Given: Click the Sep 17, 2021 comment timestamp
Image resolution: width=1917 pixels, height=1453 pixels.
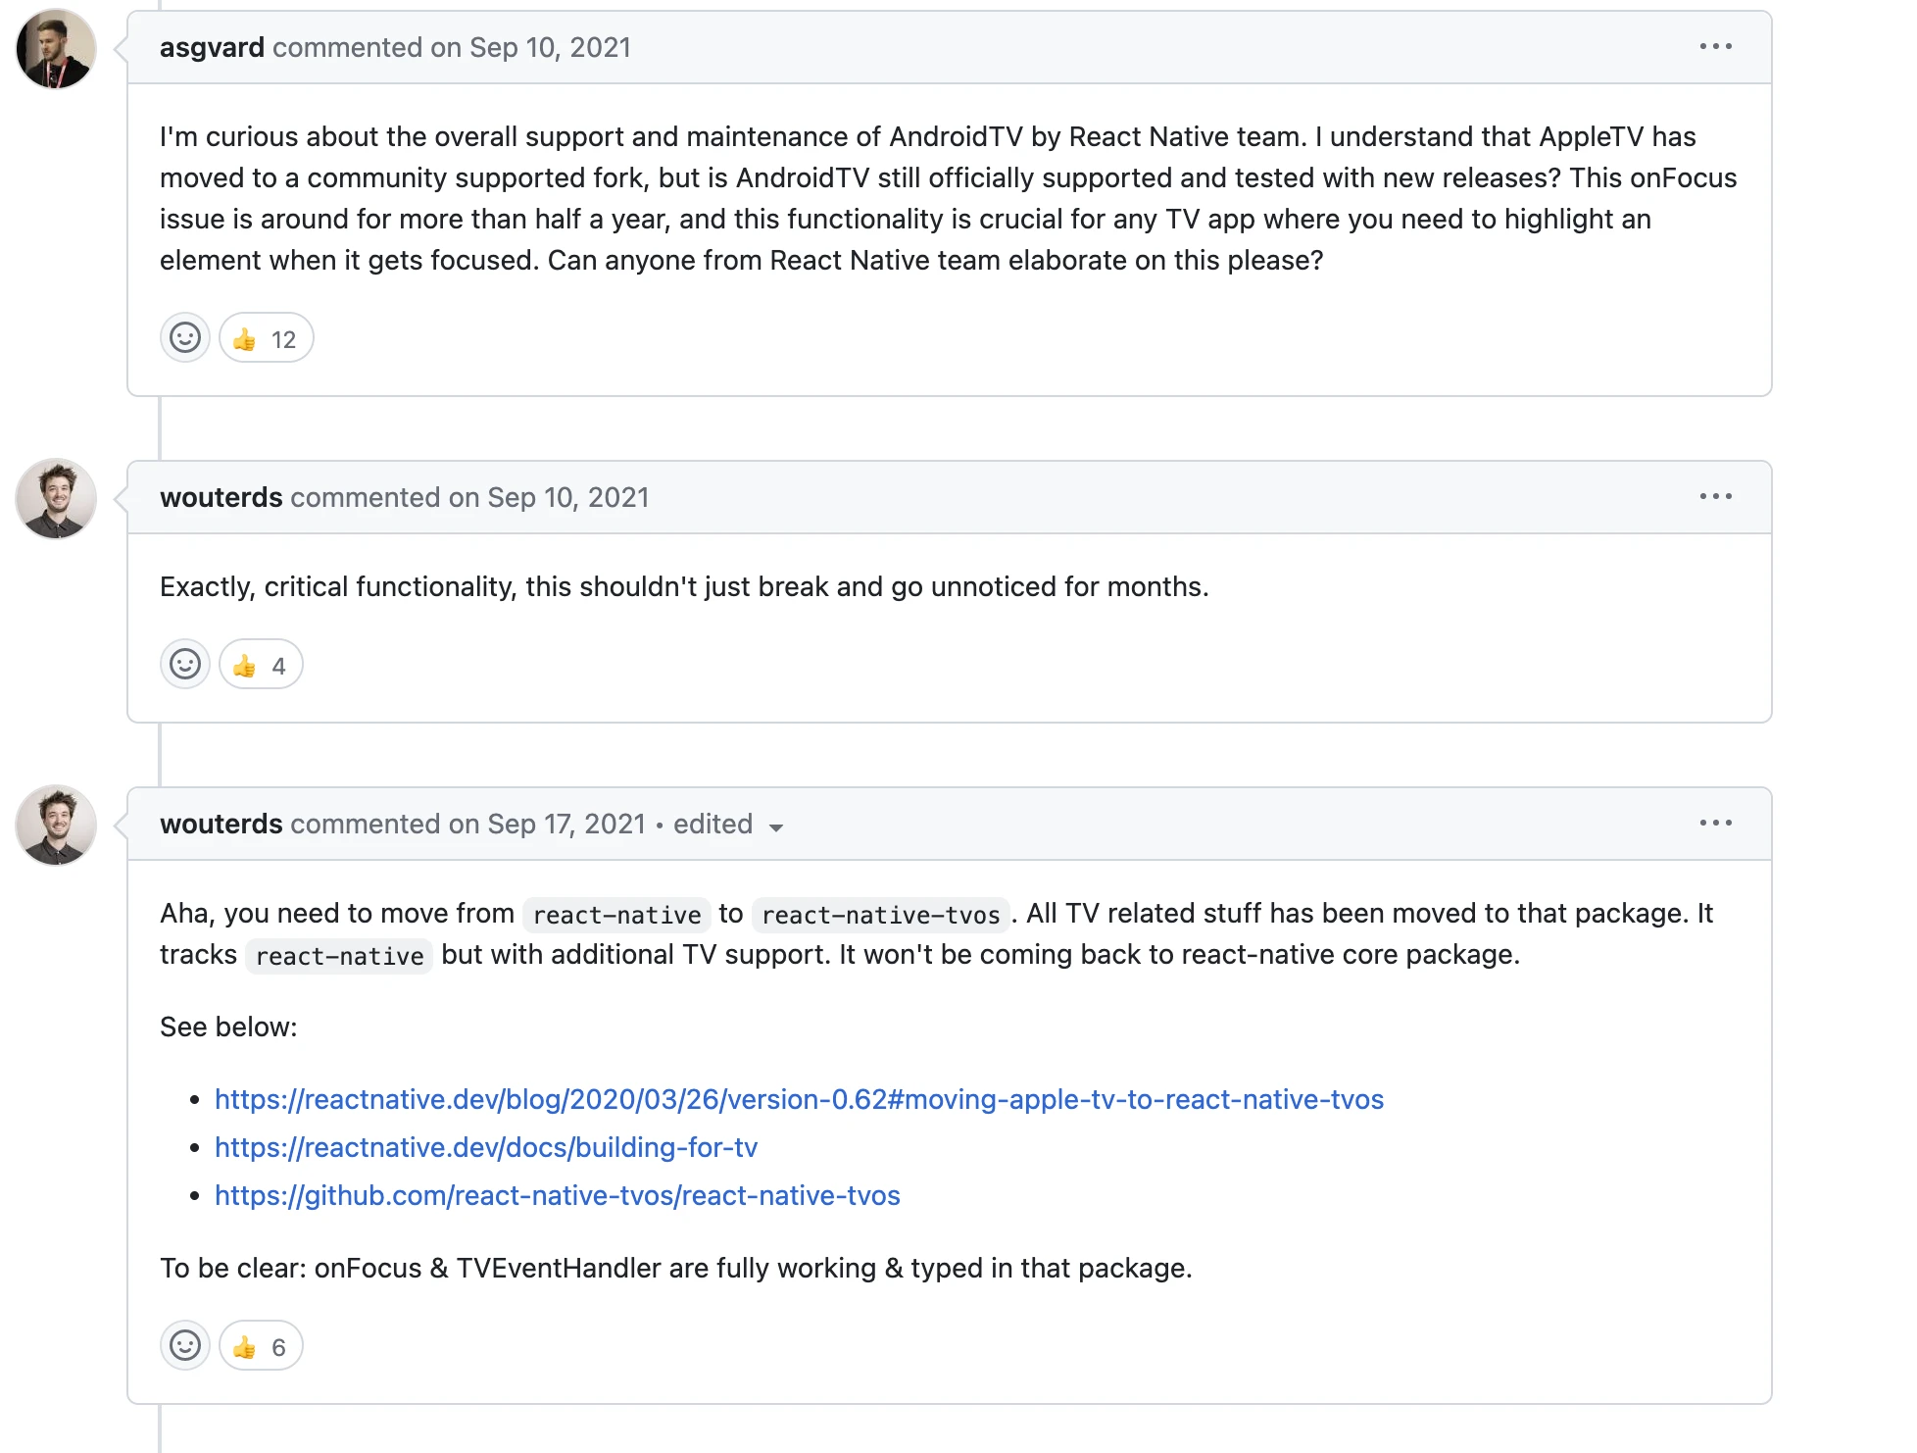Looking at the screenshot, I should [x=566, y=824].
